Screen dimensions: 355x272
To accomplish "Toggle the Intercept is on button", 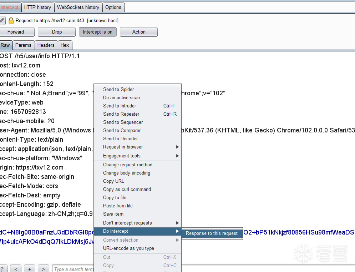I will pos(97,32).
